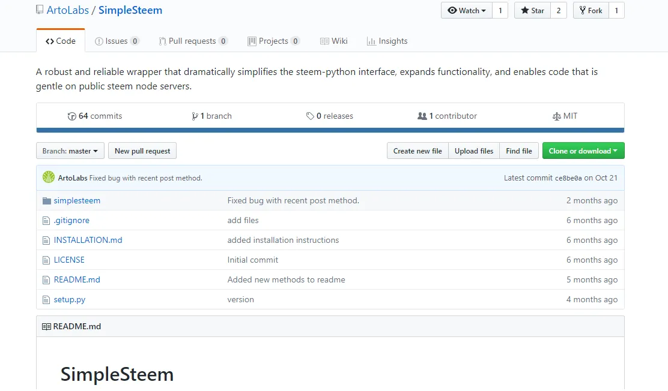Image resolution: width=668 pixels, height=391 pixels.
Task: Click '5 months ago' in README.md row
Action: 592,279
